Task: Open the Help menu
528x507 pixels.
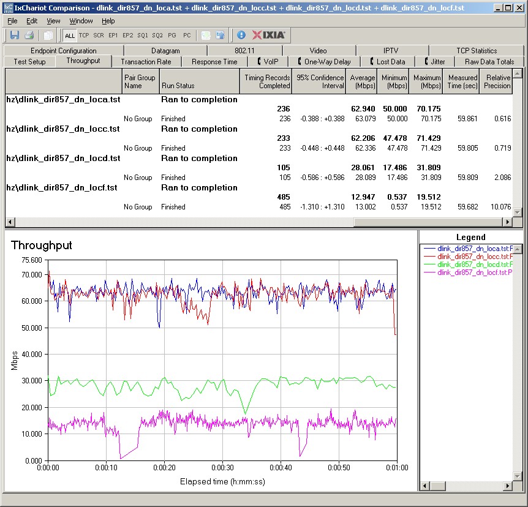Action: 108,21
